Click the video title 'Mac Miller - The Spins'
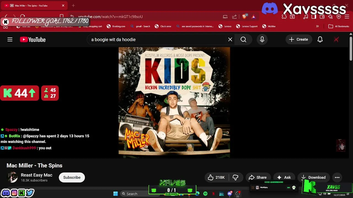This screenshot has height=198, width=353. [x=34, y=166]
